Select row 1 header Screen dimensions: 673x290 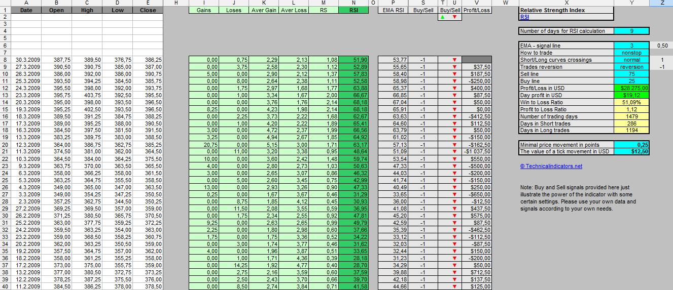[5, 10]
